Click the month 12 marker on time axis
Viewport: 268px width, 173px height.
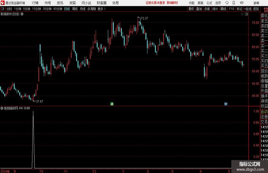click(94, 171)
